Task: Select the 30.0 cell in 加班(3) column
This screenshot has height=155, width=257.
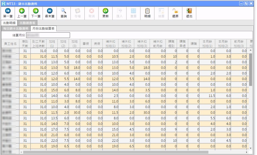Action: 75,112
